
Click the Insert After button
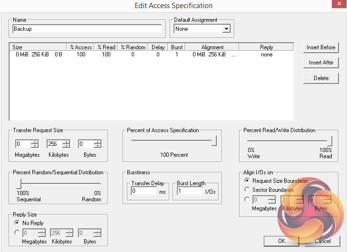(x=321, y=63)
